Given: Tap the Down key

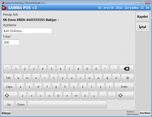Looking at the screenshot, I should coord(21,104).
